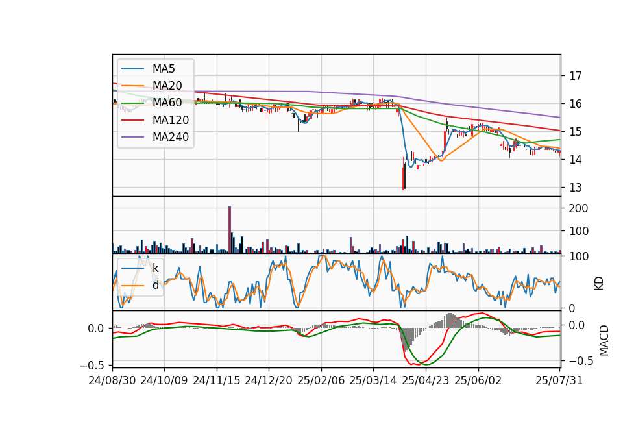
Task: Click the KD axis title
Action: [x=599, y=284]
